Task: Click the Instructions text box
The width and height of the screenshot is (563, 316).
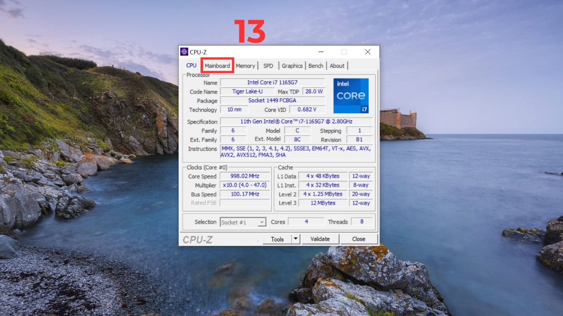Action: pyautogui.click(x=297, y=151)
